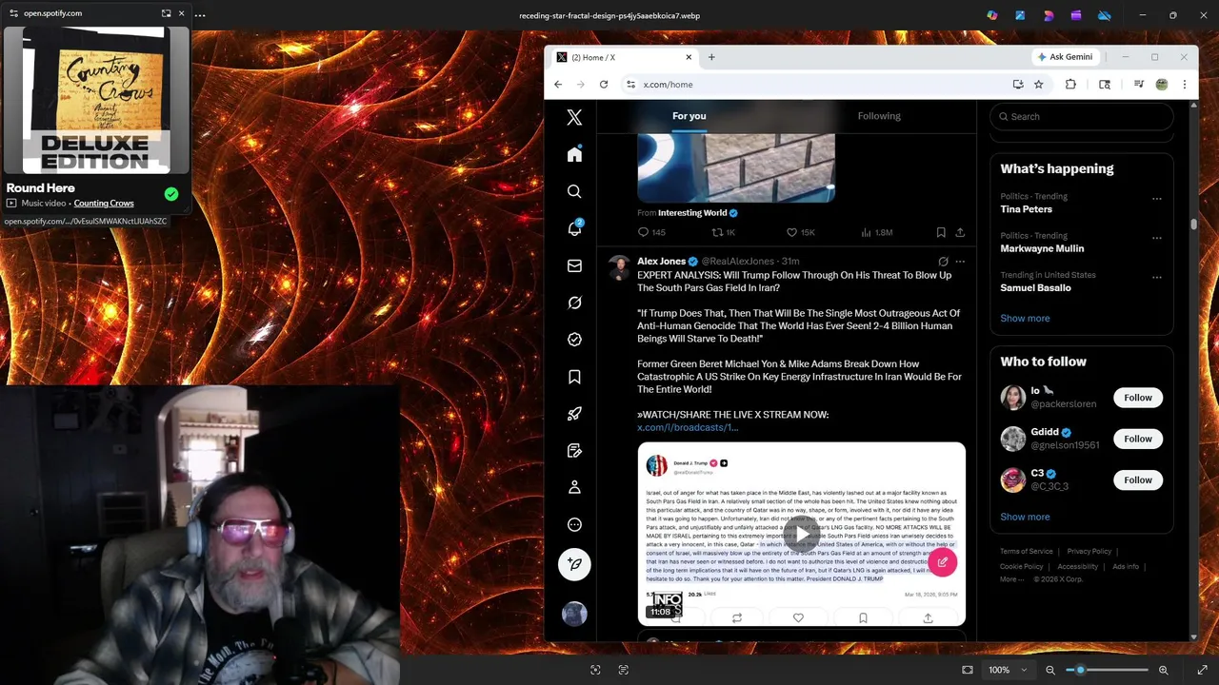Screen dimensions: 1219x685
Task: Open Verified checkmark icon in X sidebar
Action: 574,340
